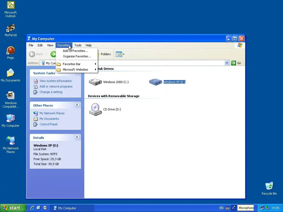283x212 pixels.
Task: Select My Documents desktop icon
Action: coord(11,75)
